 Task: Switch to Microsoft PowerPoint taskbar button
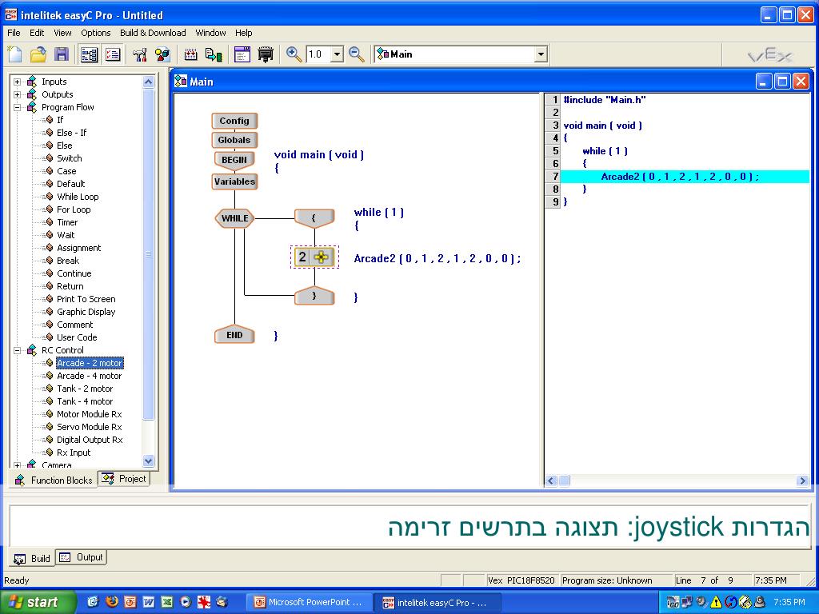[x=310, y=603]
